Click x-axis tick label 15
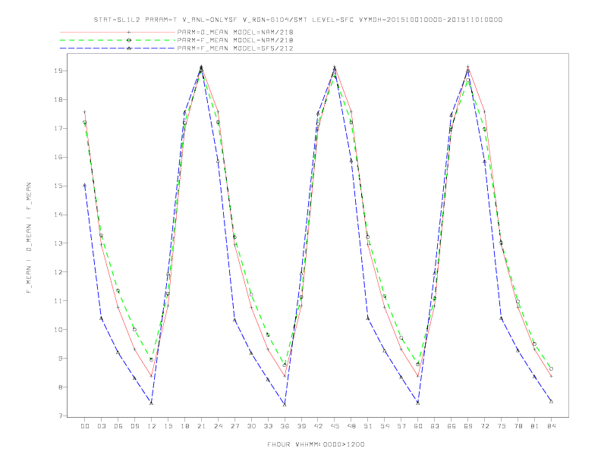Viewport: 601px width, 464px height. (168, 426)
